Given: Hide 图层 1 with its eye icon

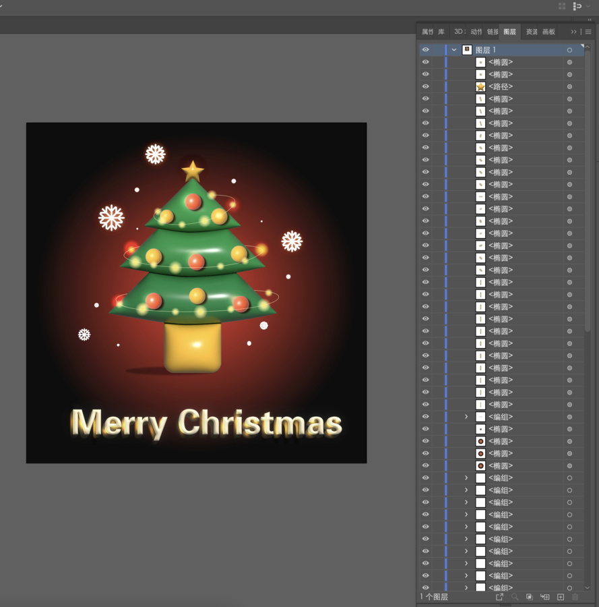Looking at the screenshot, I should (425, 49).
